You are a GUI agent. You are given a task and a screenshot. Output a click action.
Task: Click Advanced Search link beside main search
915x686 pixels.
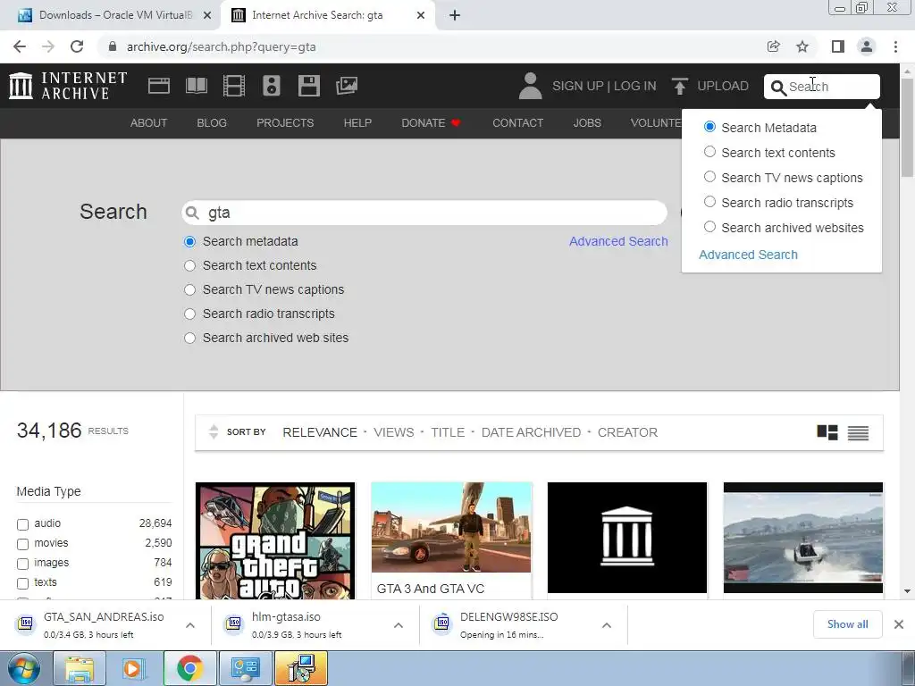tap(618, 241)
